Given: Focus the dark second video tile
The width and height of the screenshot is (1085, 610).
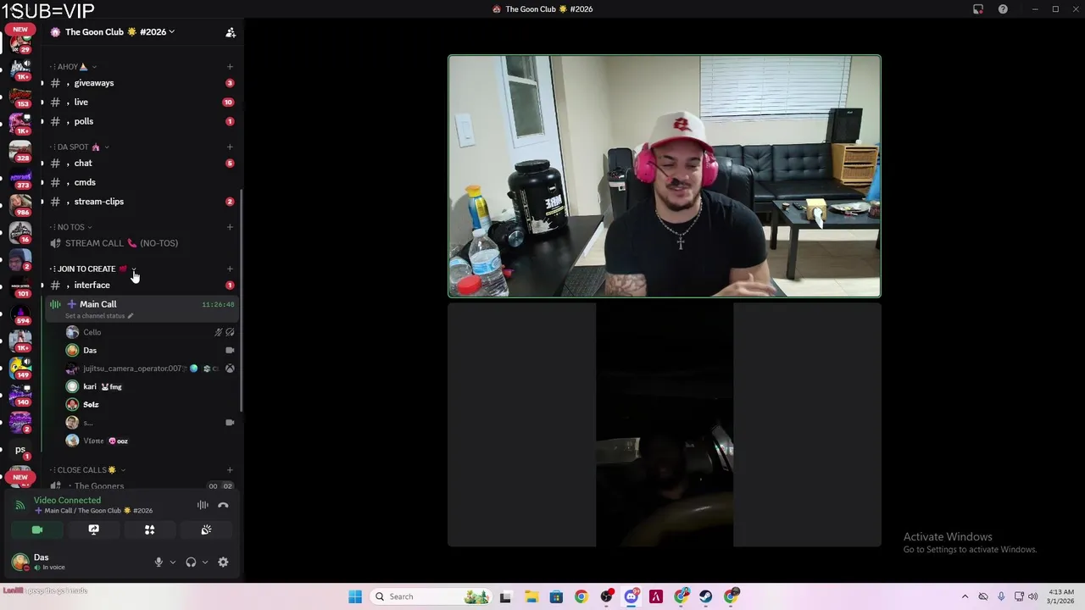Looking at the screenshot, I should 665,424.
